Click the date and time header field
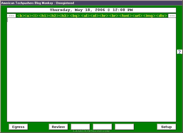This screenshot has height=133, width=183. pyautogui.click(x=92, y=10)
